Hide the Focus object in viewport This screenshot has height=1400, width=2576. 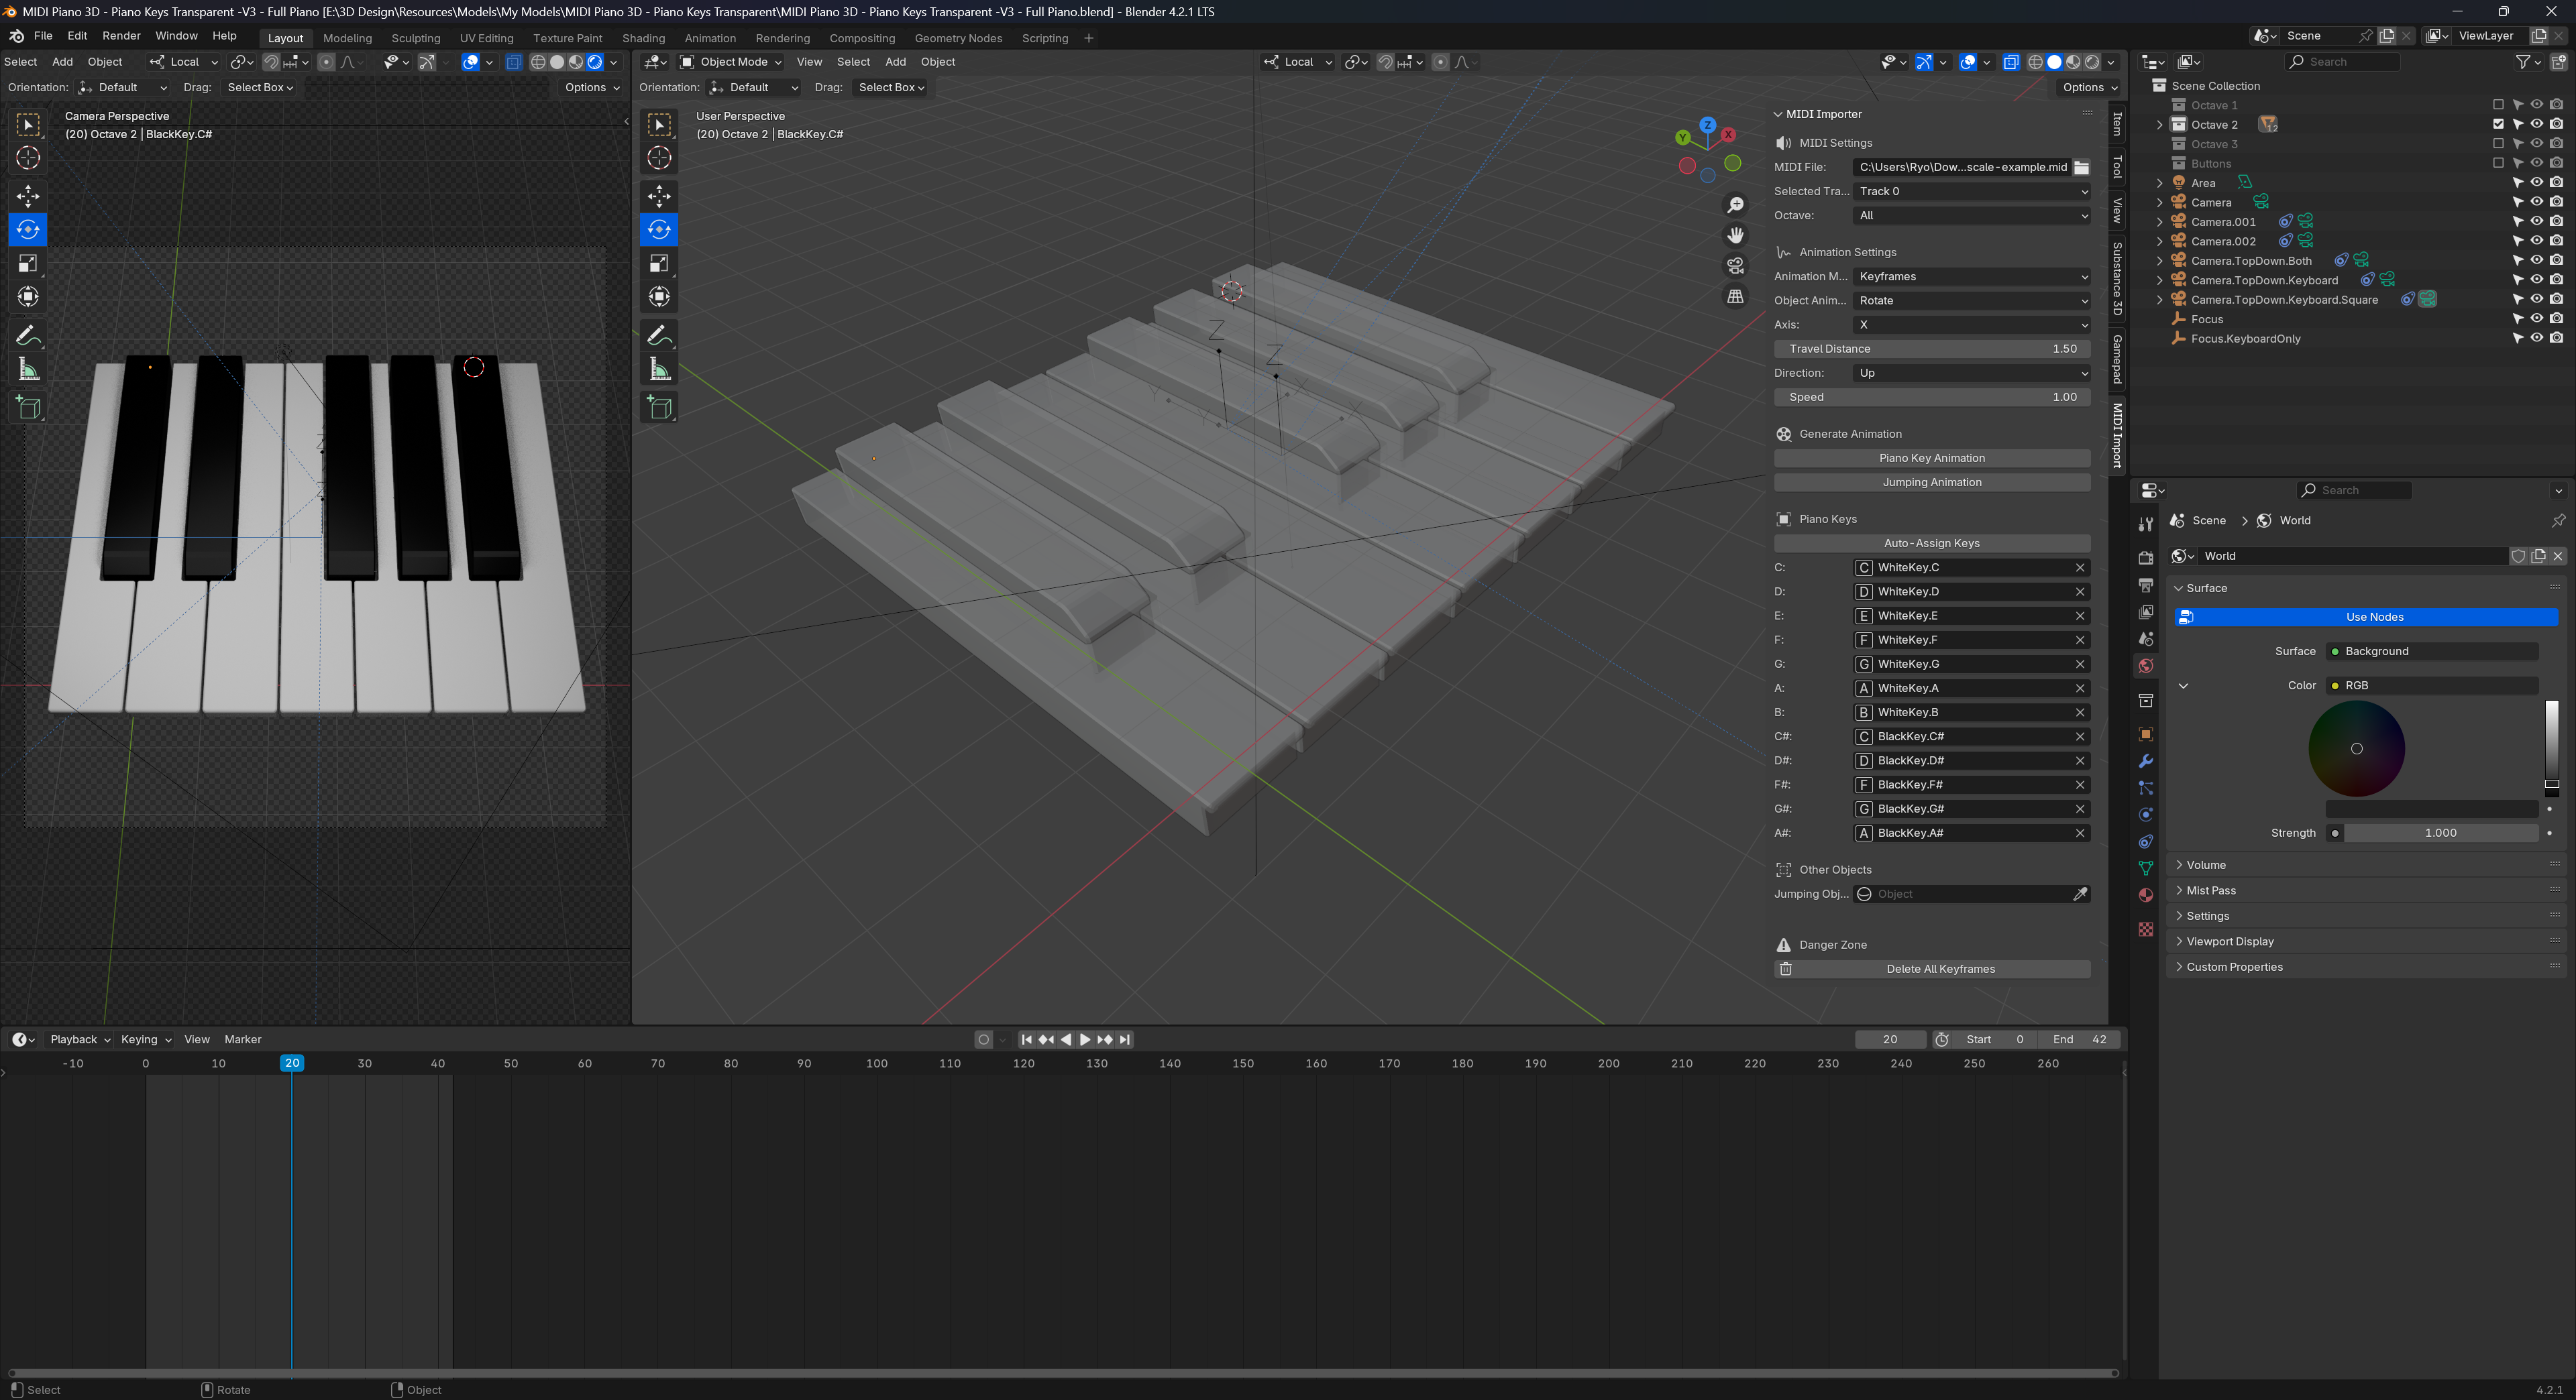click(x=2537, y=318)
